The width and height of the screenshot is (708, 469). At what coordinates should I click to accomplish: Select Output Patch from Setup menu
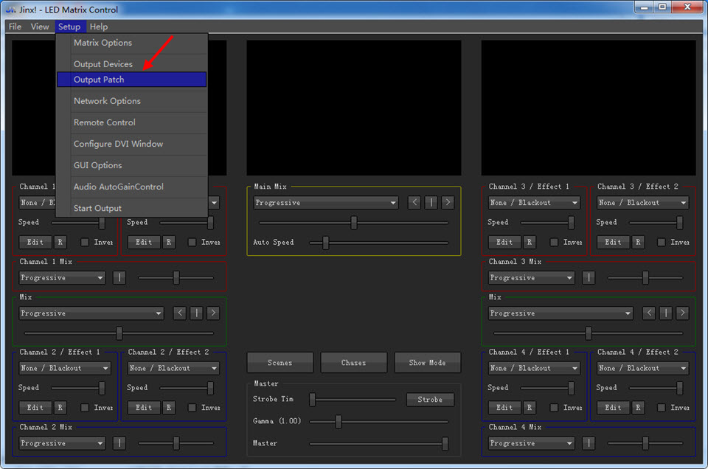[x=132, y=80]
